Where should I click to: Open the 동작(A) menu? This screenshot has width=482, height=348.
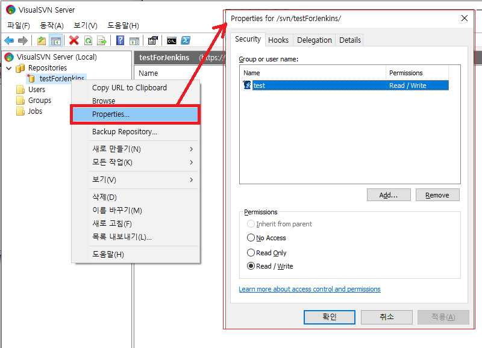click(52, 25)
